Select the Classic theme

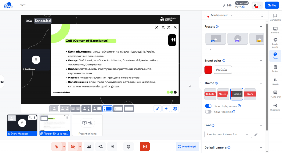pyautogui.click(x=223, y=94)
